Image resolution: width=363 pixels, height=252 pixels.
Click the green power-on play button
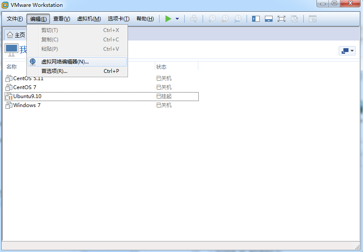click(x=168, y=19)
